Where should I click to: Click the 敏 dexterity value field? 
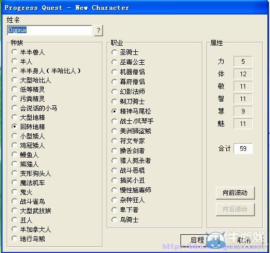point(243,87)
